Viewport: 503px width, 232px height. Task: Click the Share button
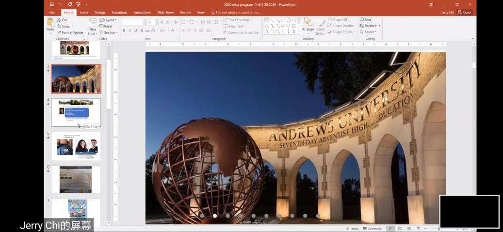464,13
